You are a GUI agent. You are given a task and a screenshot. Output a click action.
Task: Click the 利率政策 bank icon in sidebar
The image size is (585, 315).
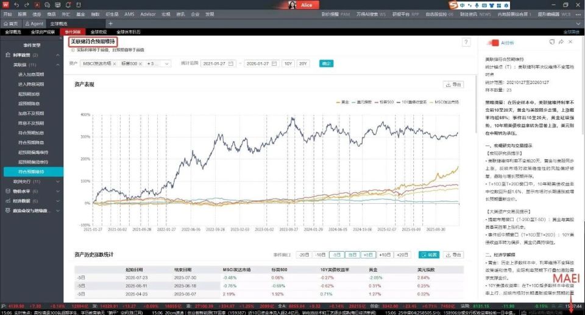pyautogui.click(x=8, y=55)
